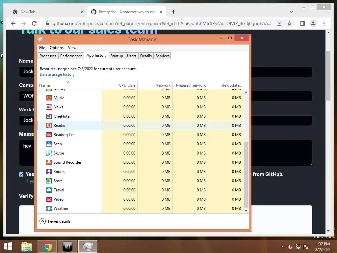This screenshot has height=253, width=337.
Task: Open the Options menu
Action: click(57, 48)
